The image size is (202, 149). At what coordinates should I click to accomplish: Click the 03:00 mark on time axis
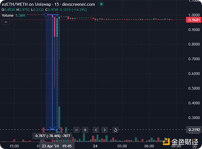[122, 146]
